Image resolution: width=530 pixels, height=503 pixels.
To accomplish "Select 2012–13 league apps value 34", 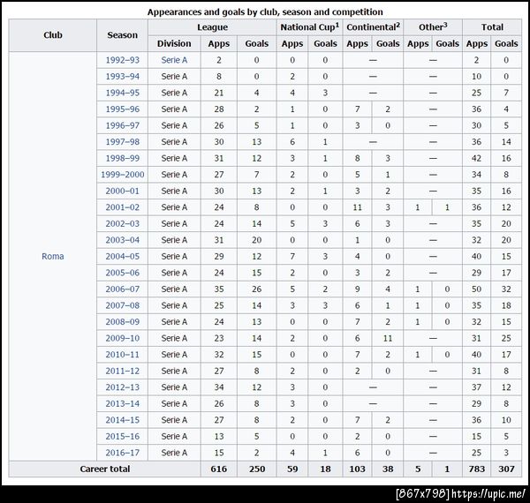I will click(x=219, y=387).
